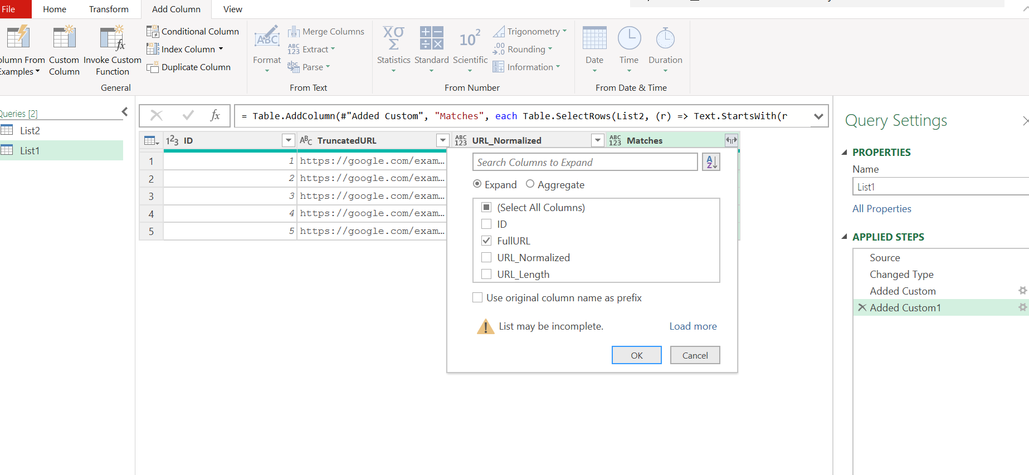Open Trigonometry functions

click(x=530, y=31)
